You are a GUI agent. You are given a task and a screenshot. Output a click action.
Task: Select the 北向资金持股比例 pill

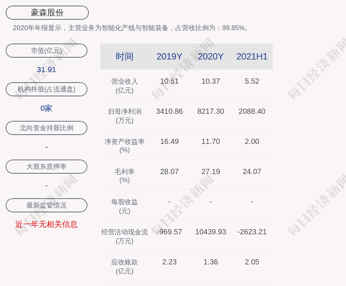click(x=46, y=128)
